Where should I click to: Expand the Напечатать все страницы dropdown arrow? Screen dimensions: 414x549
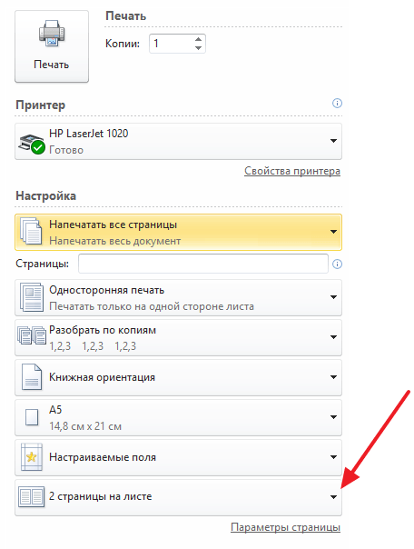pyautogui.click(x=333, y=232)
